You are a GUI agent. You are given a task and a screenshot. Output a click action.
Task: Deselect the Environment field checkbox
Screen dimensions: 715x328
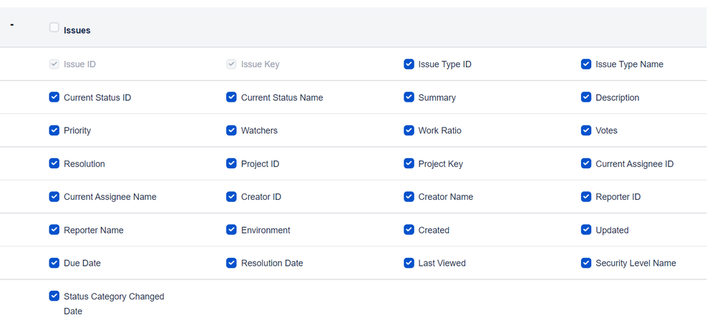(x=231, y=230)
